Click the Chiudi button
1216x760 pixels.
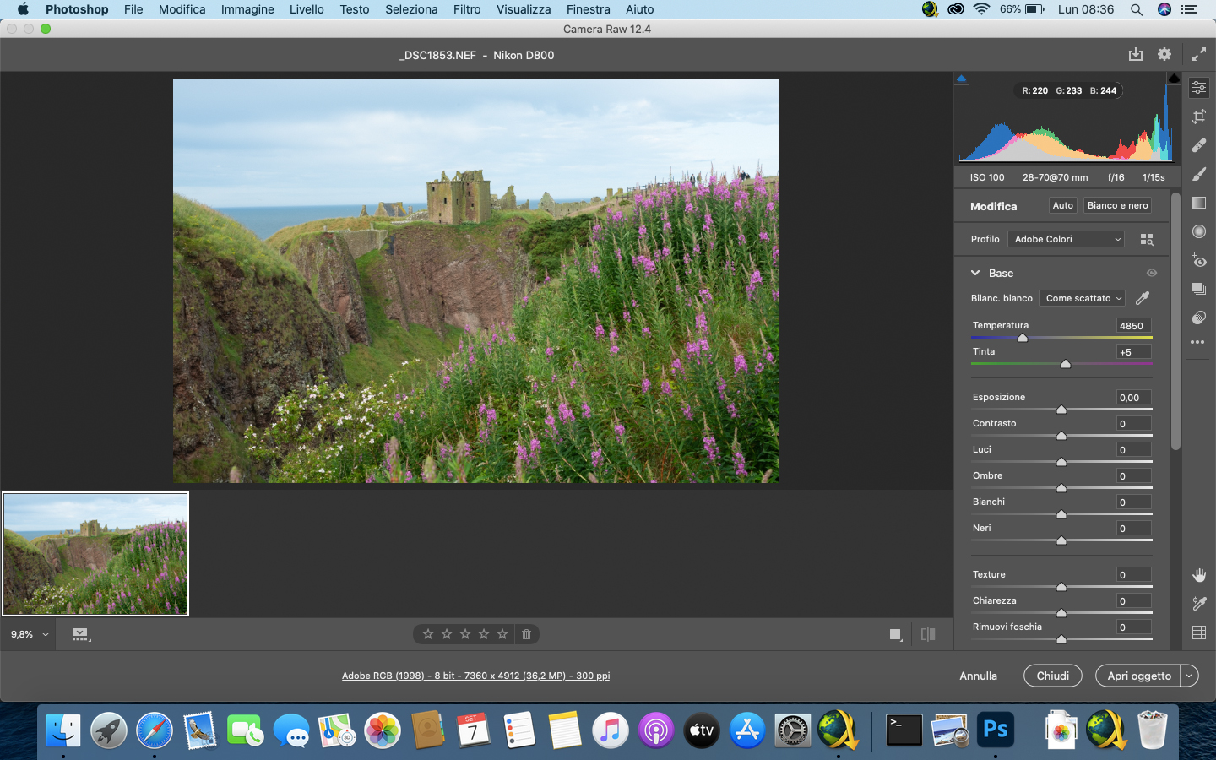tap(1053, 676)
